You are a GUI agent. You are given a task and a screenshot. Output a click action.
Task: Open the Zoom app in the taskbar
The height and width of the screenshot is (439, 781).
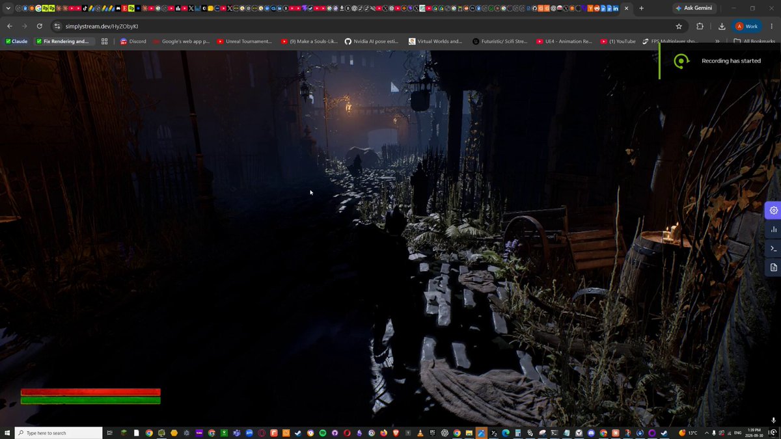click(x=249, y=432)
